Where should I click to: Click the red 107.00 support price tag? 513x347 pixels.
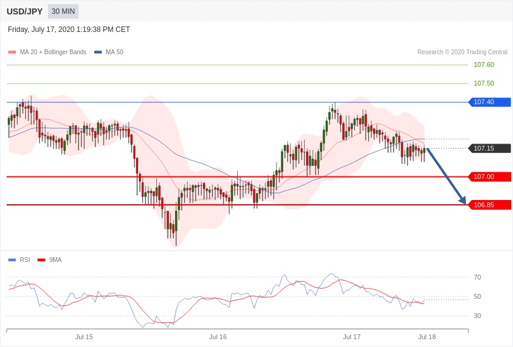coord(489,177)
